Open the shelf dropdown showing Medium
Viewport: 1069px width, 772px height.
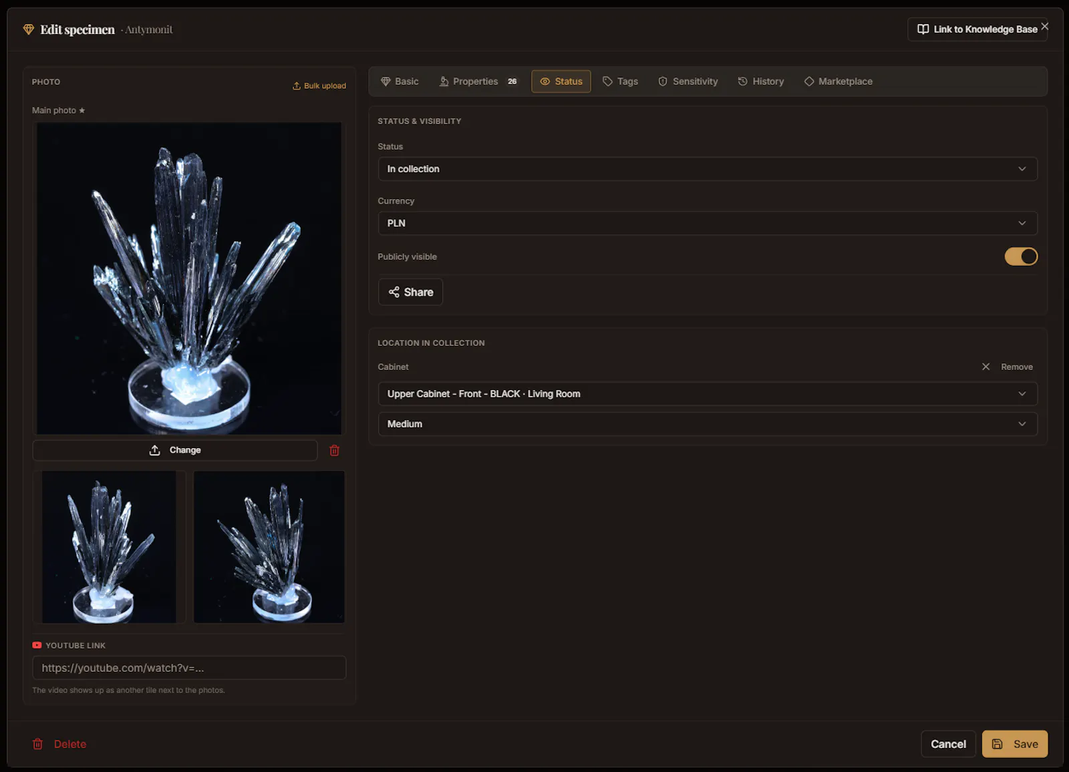pyautogui.click(x=708, y=424)
